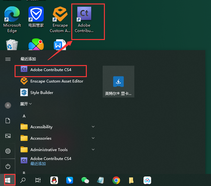This screenshot has height=186, width=211.
Task: Click the Power button in Start sidebar
Action: click(8, 166)
